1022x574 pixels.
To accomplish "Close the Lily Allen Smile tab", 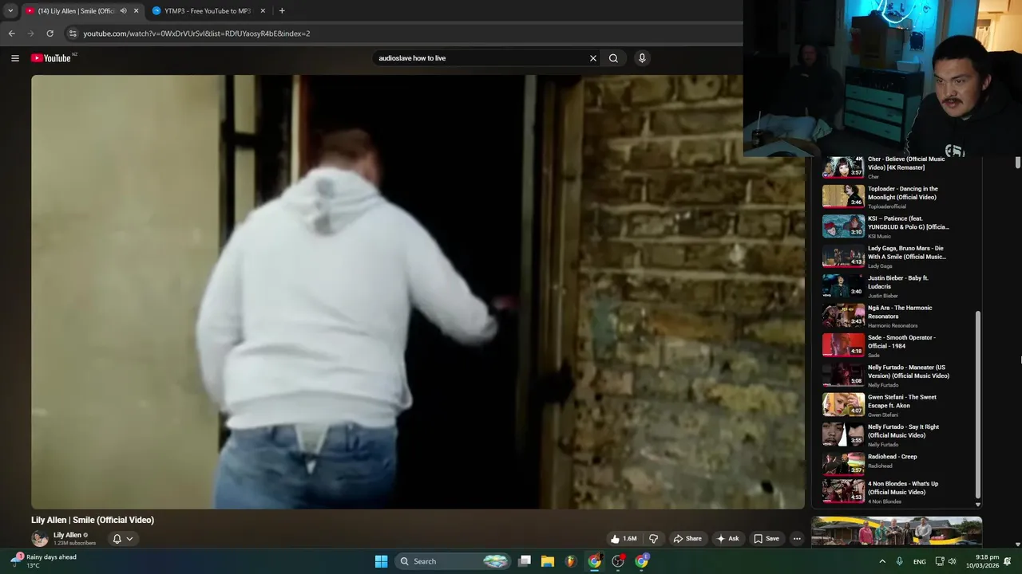I will 136,11.
